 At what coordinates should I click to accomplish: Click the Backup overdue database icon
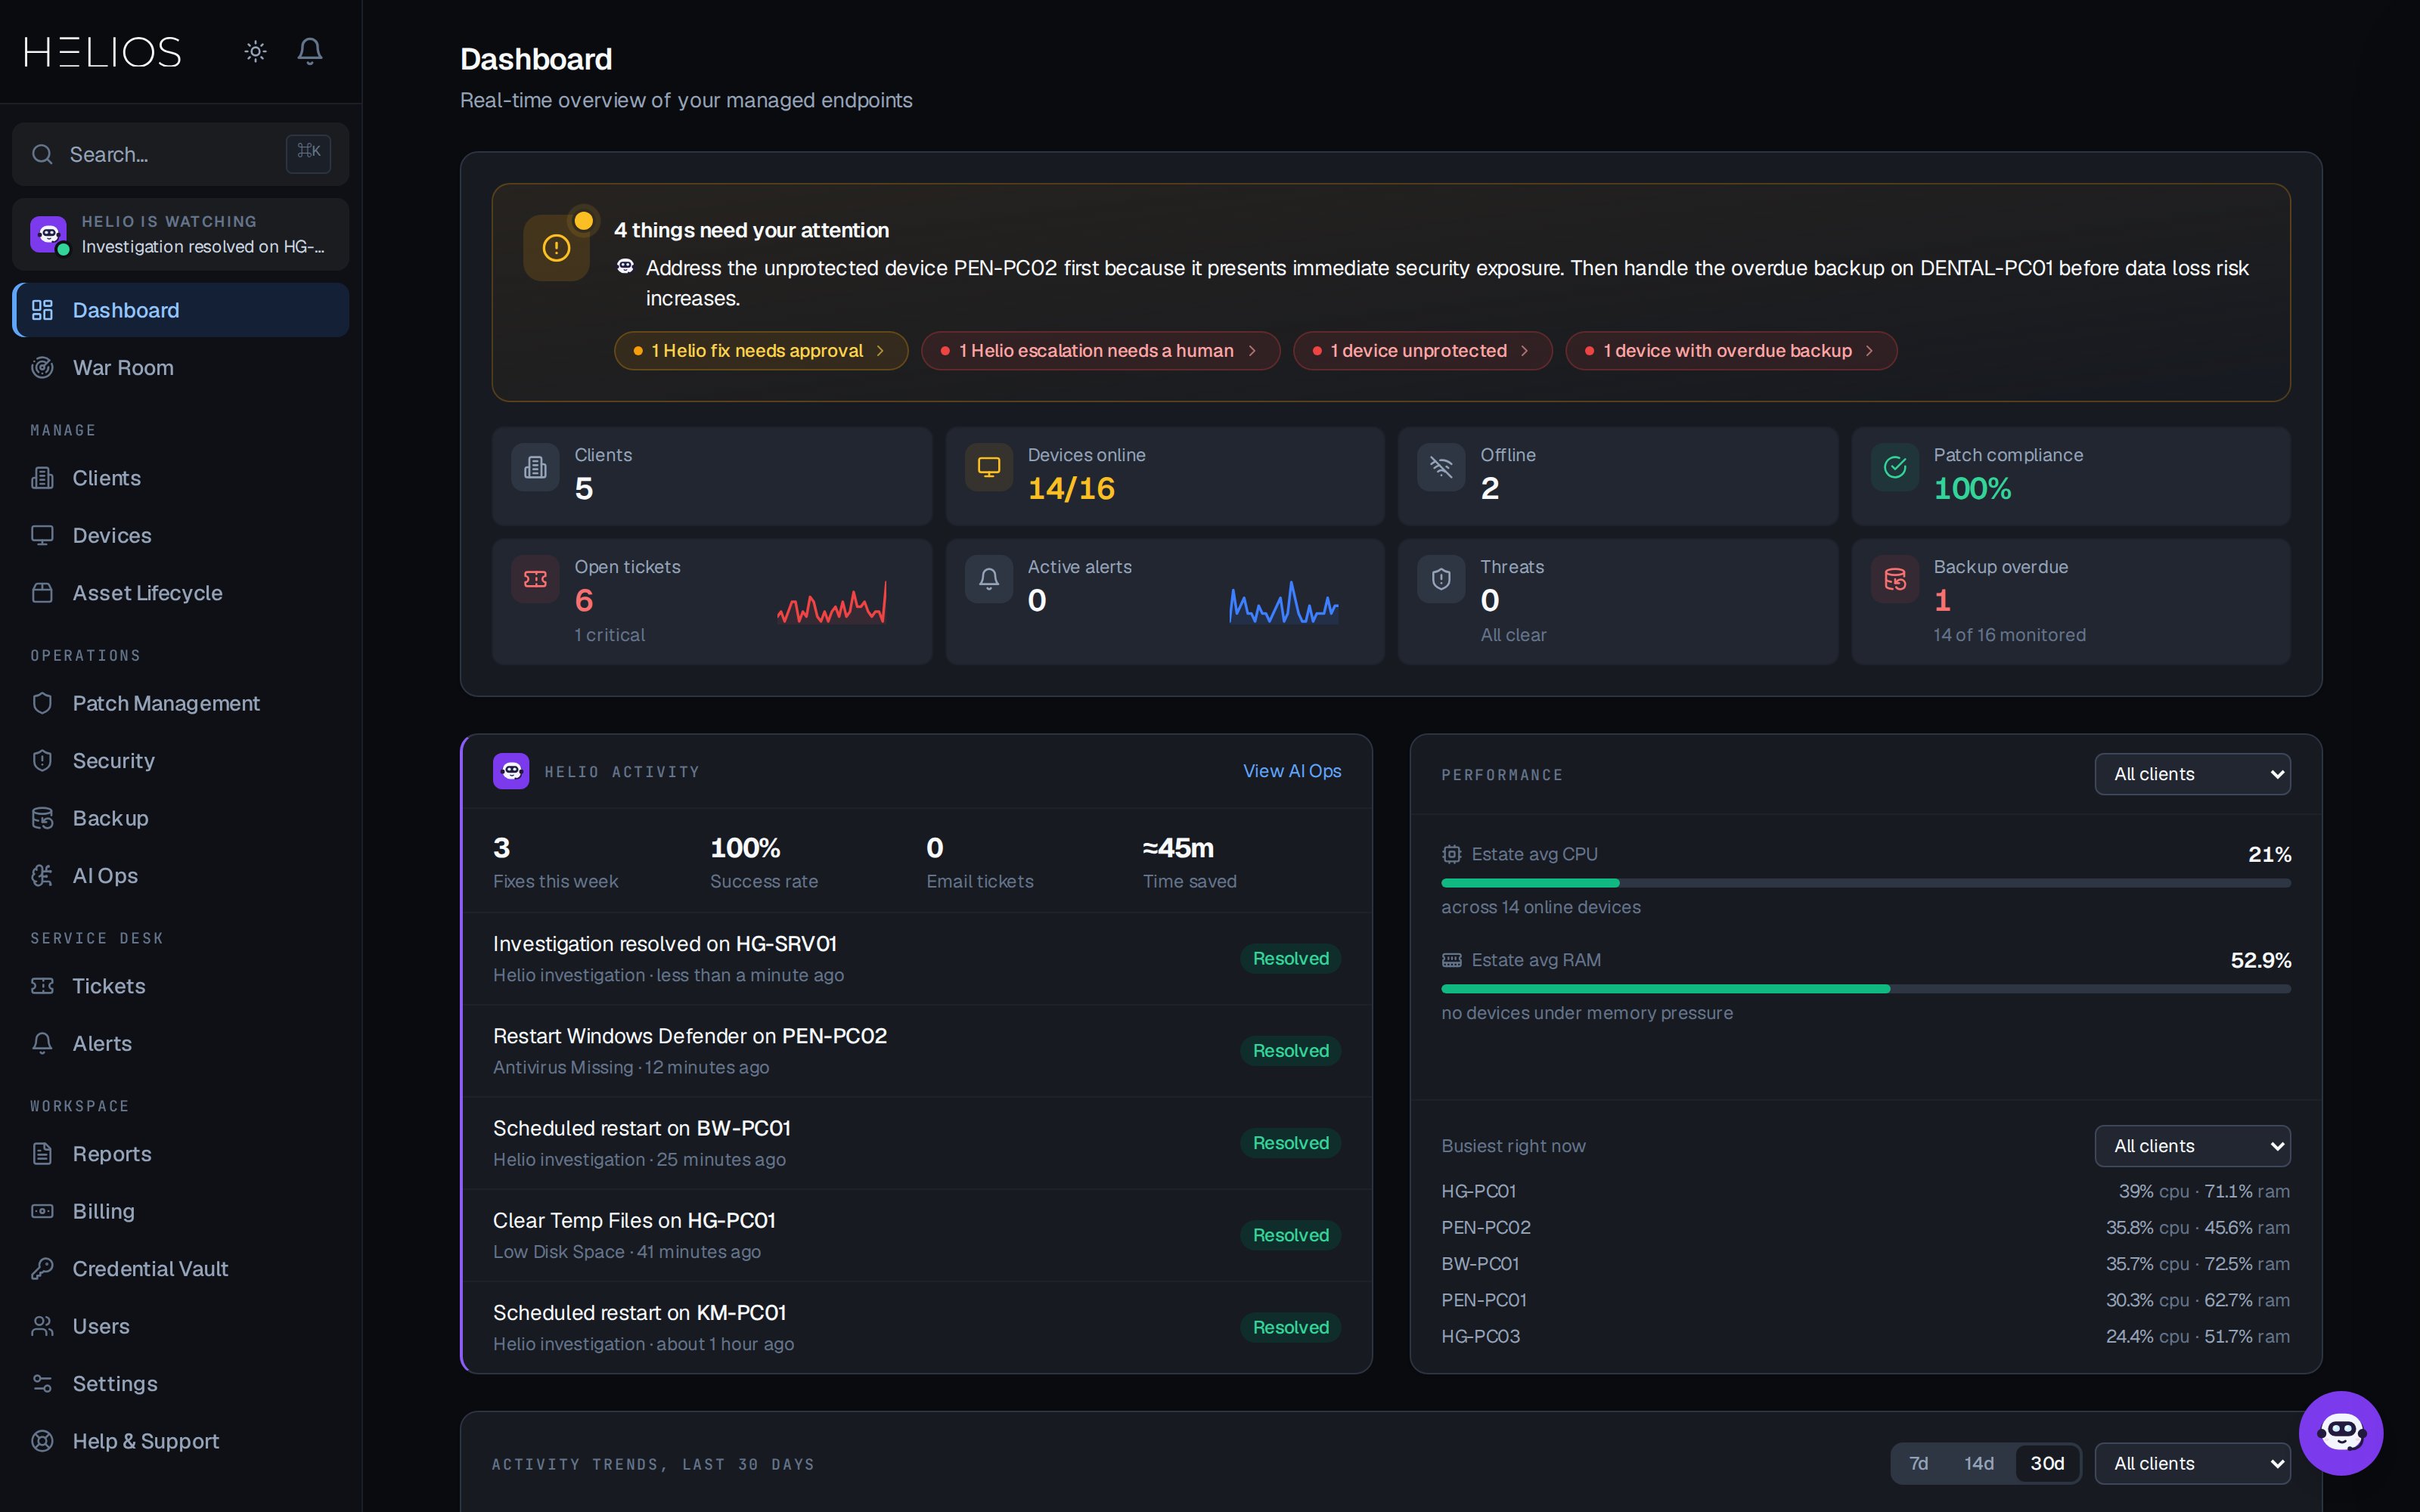pyautogui.click(x=1894, y=579)
